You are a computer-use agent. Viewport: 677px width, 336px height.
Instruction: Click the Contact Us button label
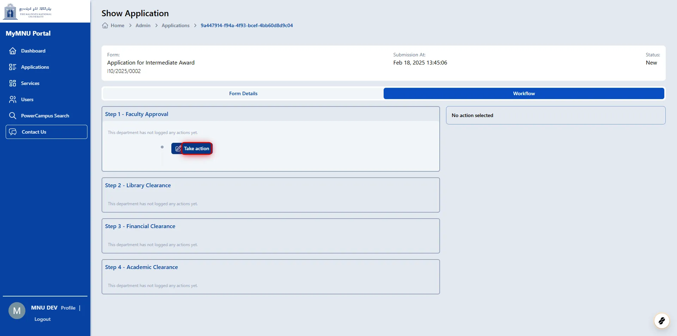click(34, 132)
